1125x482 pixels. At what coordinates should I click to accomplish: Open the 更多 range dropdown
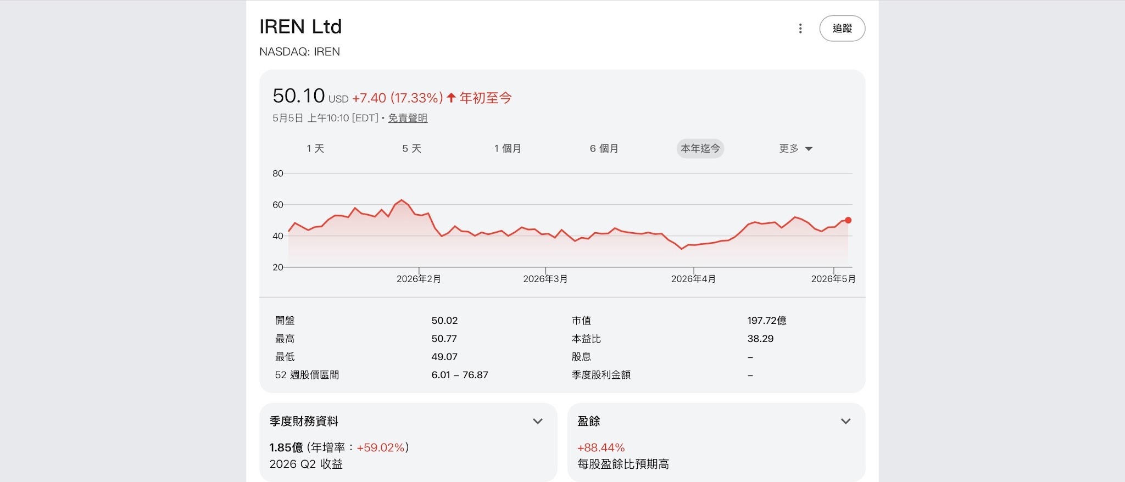[x=796, y=149]
